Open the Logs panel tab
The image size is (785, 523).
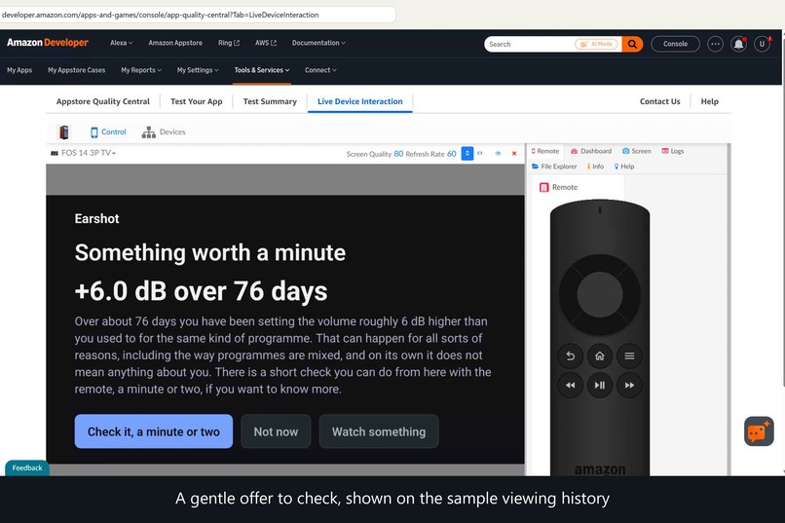[x=673, y=151]
